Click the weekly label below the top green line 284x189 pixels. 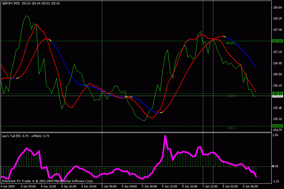point(230,43)
